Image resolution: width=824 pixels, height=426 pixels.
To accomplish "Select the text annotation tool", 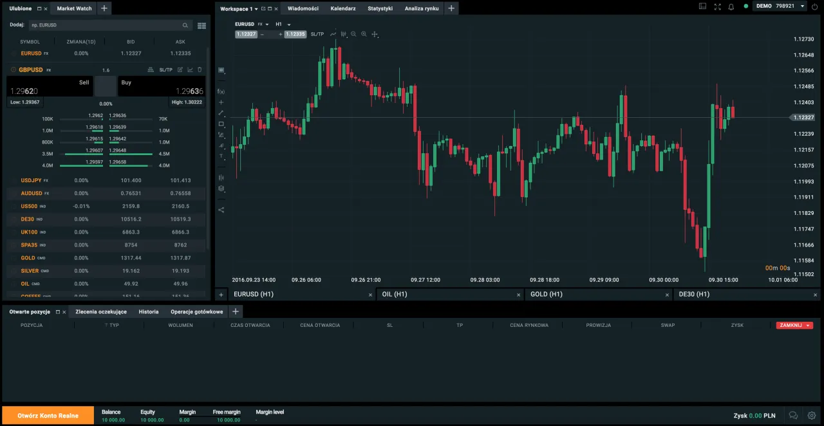I will tap(221, 155).
